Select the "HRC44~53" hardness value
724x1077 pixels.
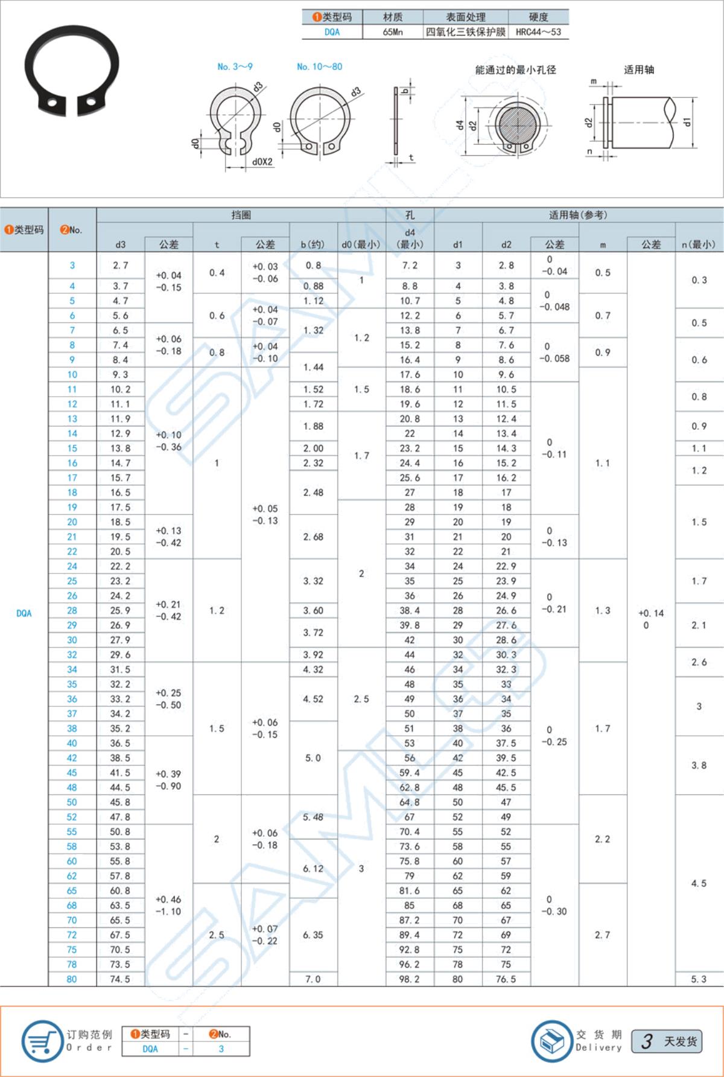click(539, 32)
